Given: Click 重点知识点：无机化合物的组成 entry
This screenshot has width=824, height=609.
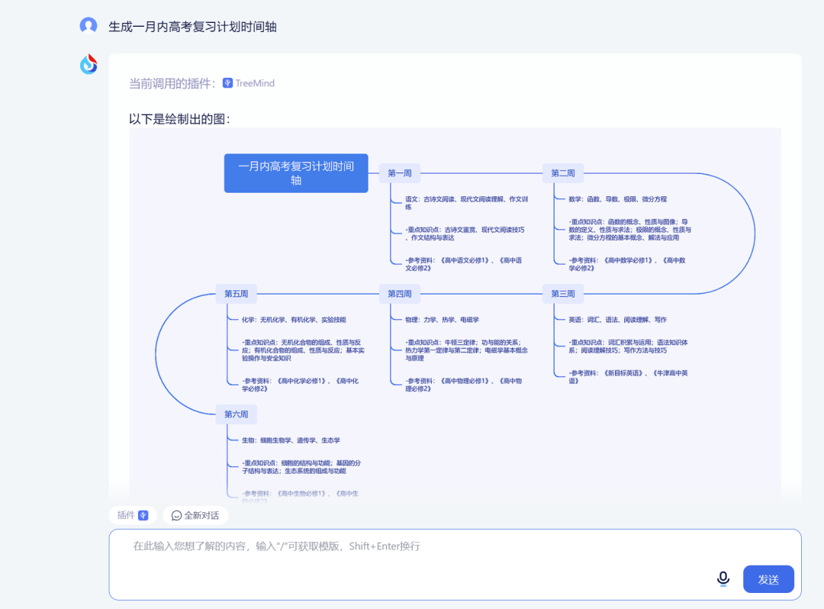Looking at the screenshot, I should coord(303,350).
